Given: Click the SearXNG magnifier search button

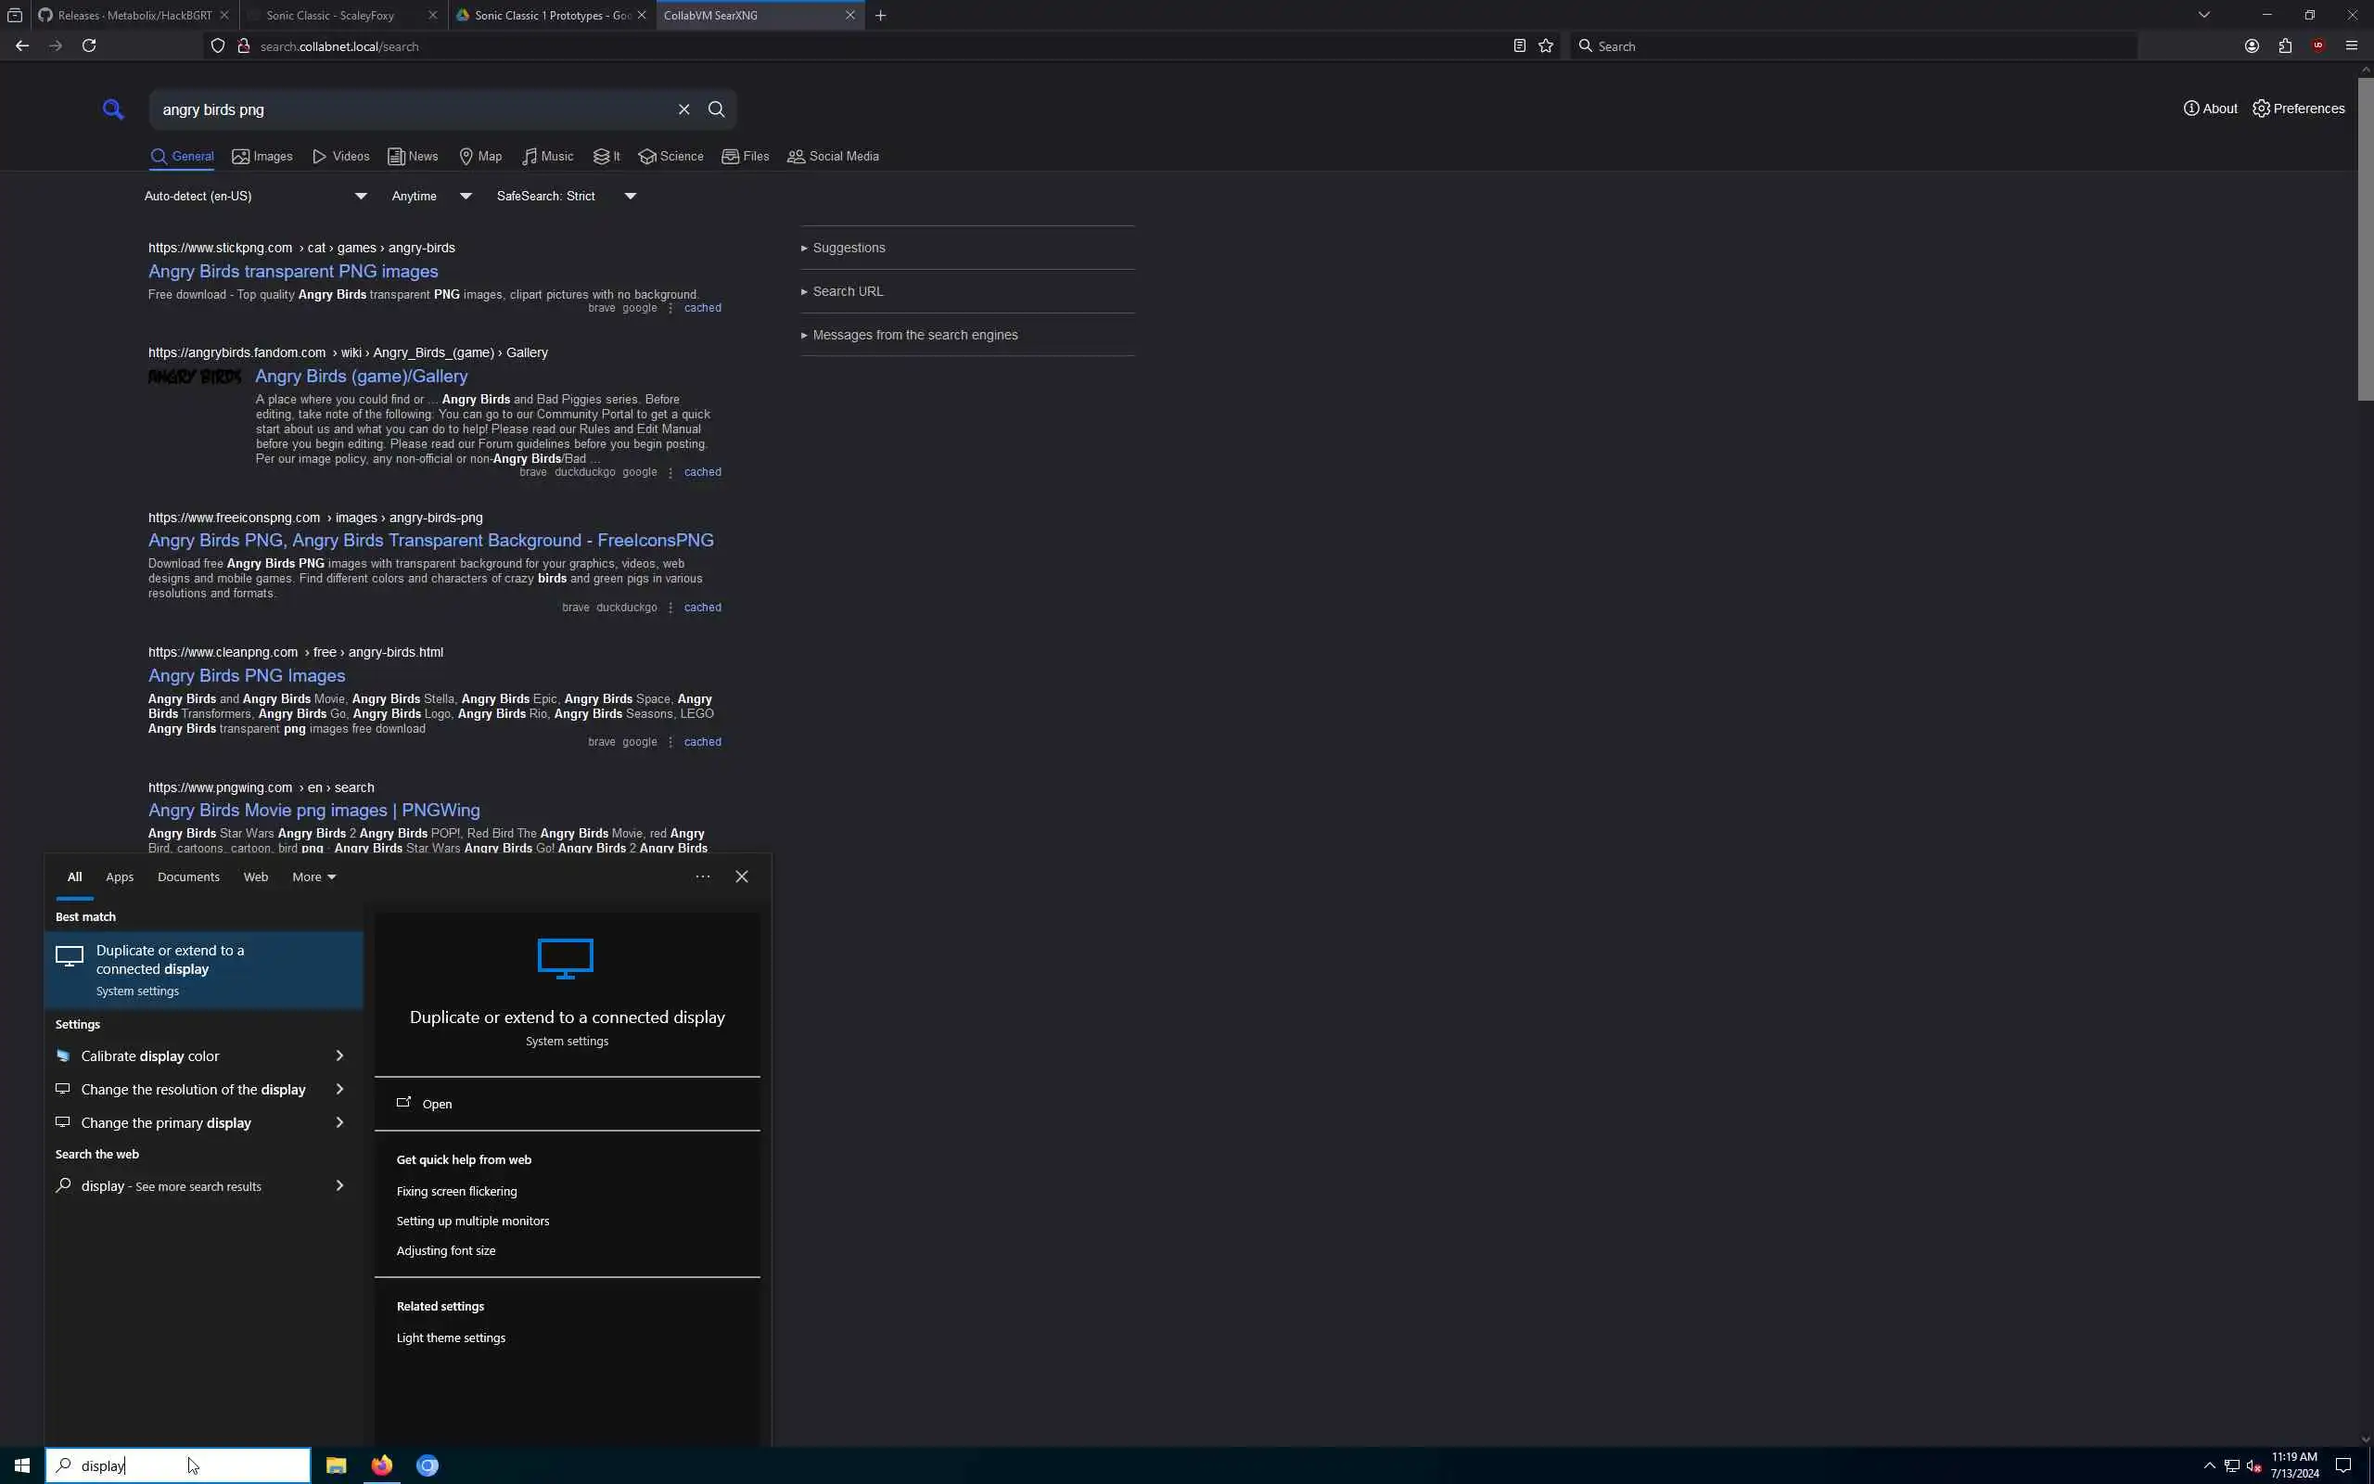Looking at the screenshot, I should (x=716, y=110).
